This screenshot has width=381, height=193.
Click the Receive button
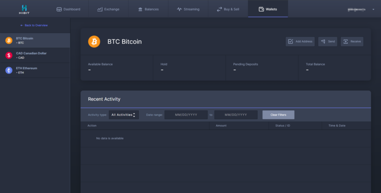(x=352, y=42)
